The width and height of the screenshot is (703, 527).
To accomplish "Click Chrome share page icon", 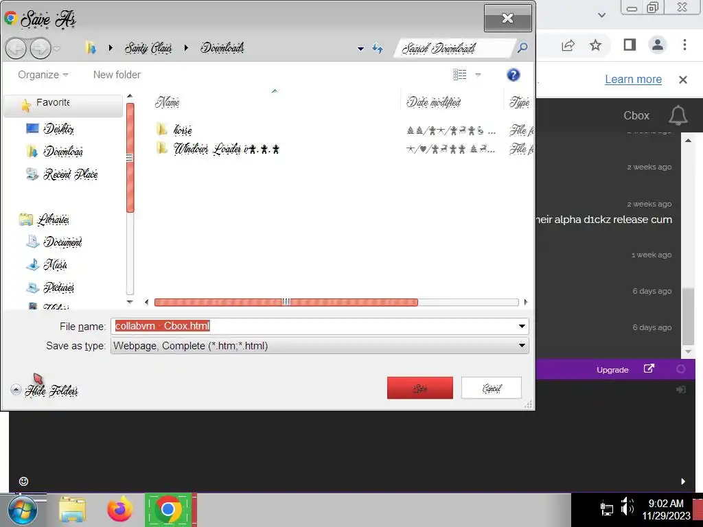I will [x=568, y=45].
